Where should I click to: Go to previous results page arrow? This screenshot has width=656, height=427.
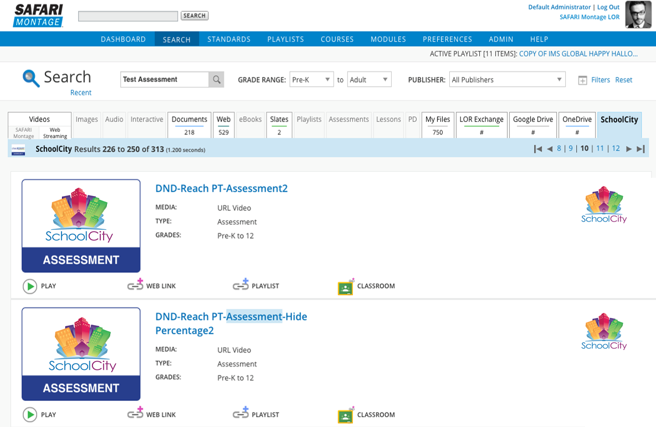pyautogui.click(x=550, y=148)
